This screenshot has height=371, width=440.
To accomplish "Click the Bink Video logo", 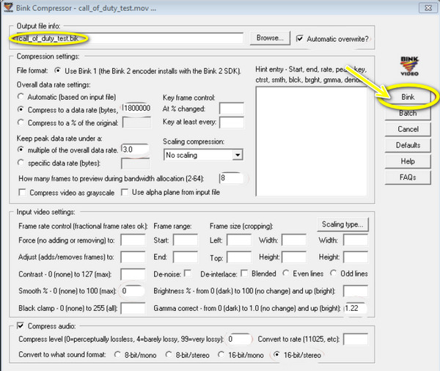I will (x=409, y=66).
